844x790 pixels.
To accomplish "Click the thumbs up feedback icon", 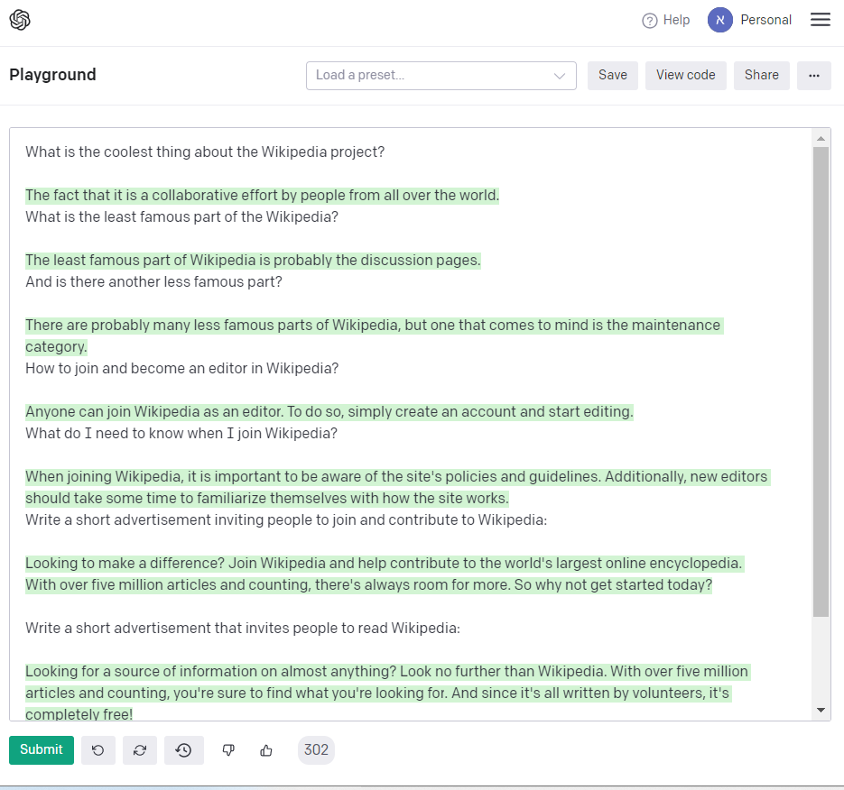I will pos(266,750).
